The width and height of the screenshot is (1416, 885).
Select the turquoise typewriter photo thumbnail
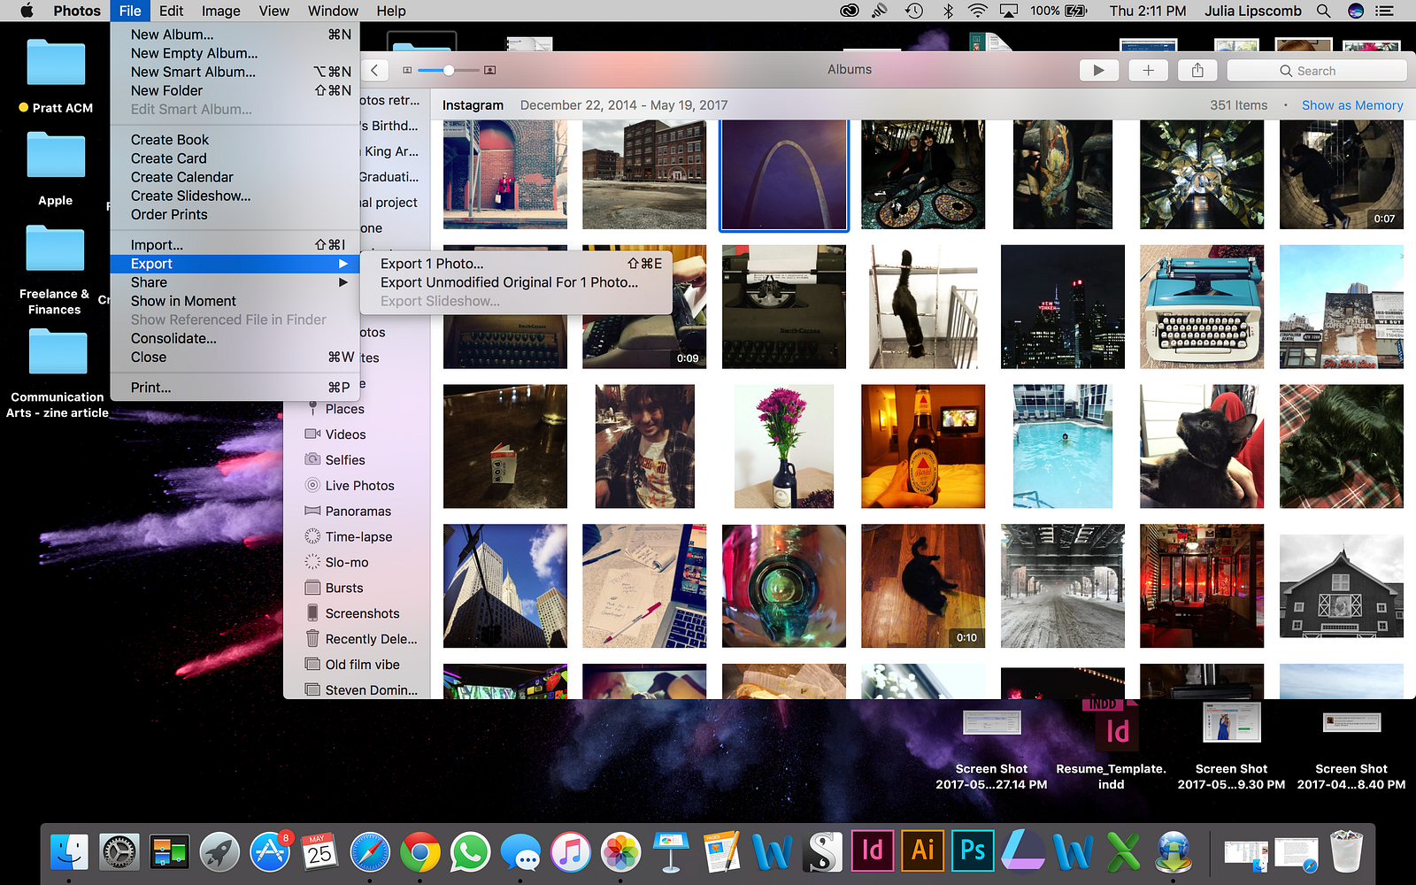(x=1201, y=307)
